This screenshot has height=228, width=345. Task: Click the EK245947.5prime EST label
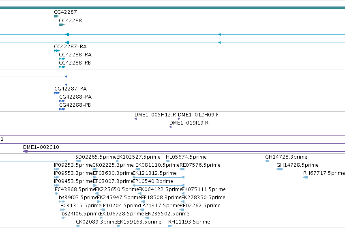(119, 198)
